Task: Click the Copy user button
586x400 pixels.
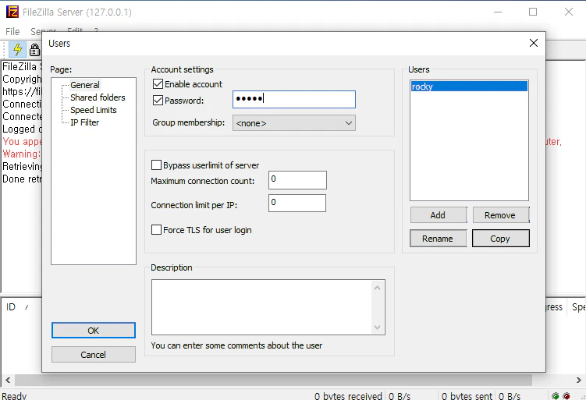Action: click(500, 239)
